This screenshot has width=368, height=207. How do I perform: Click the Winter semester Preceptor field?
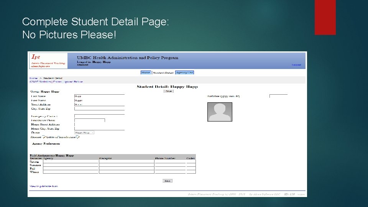click(x=127, y=172)
